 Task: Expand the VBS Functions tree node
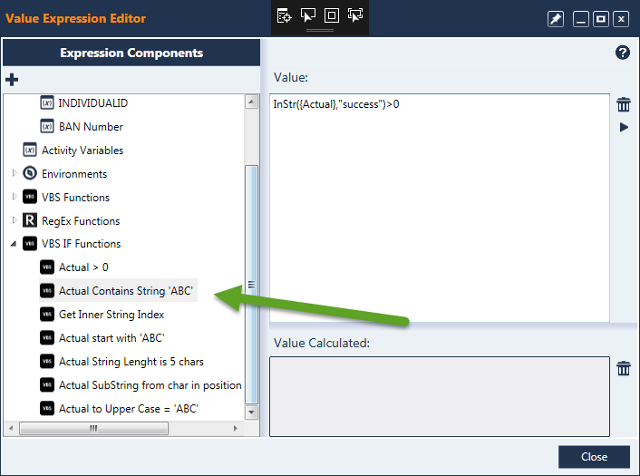[15, 197]
